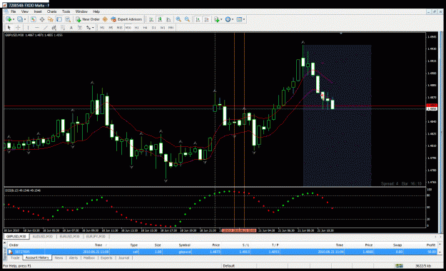Open the Indicators list icon
Viewport: 446px width, 271px height.
(217, 19)
